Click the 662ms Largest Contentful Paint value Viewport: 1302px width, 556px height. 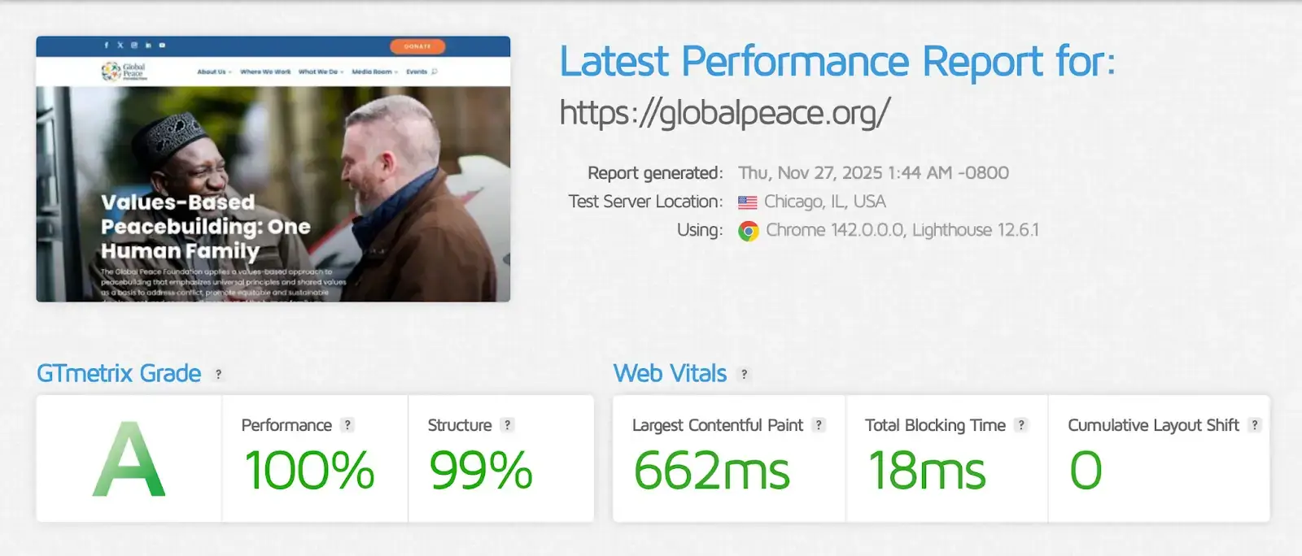(x=711, y=471)
